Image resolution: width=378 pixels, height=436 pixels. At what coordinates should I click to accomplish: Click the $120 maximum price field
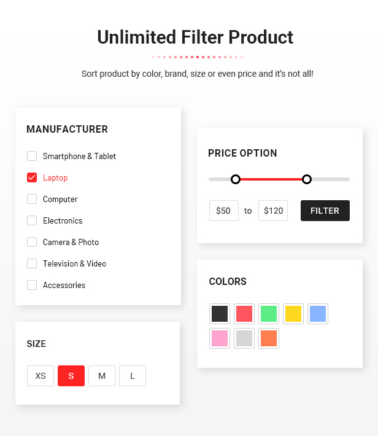(273, 211)
